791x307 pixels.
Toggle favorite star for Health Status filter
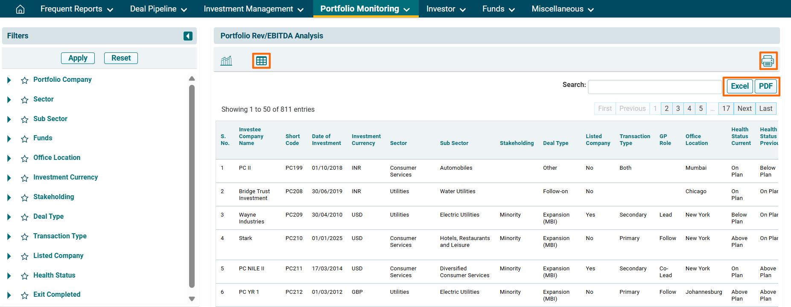tap(25, 276)
